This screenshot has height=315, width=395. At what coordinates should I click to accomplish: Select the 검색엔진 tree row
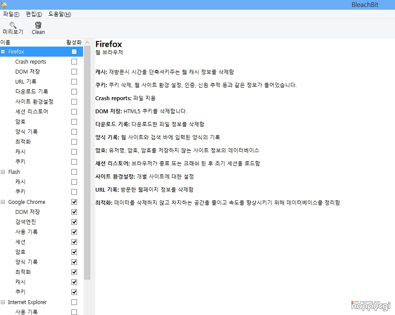[x=42, y=222]
